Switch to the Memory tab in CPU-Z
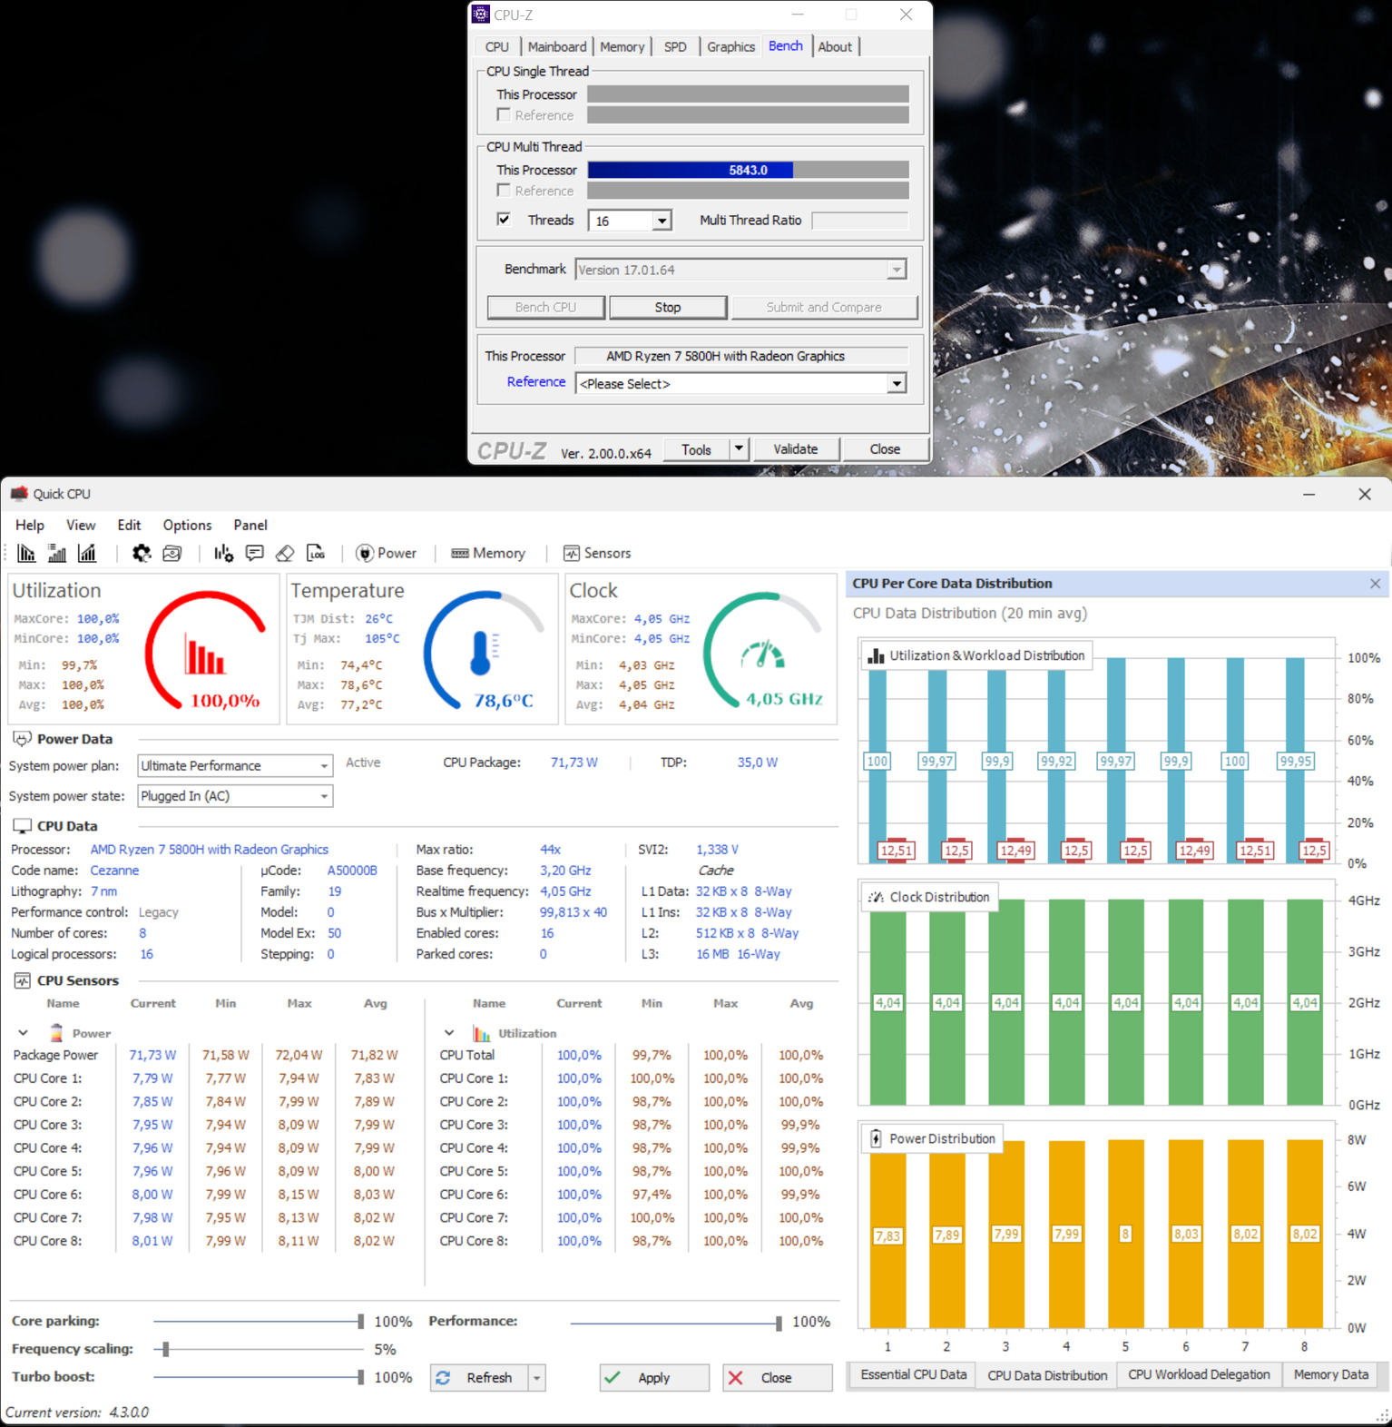This screenshot has height=1427, width=1392. 622,46
